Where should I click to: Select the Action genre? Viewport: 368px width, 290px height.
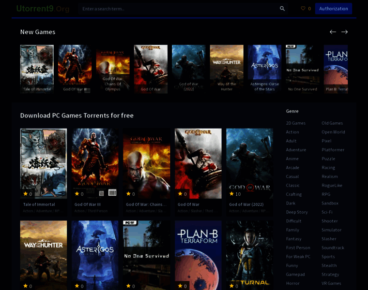click(292, 132)
